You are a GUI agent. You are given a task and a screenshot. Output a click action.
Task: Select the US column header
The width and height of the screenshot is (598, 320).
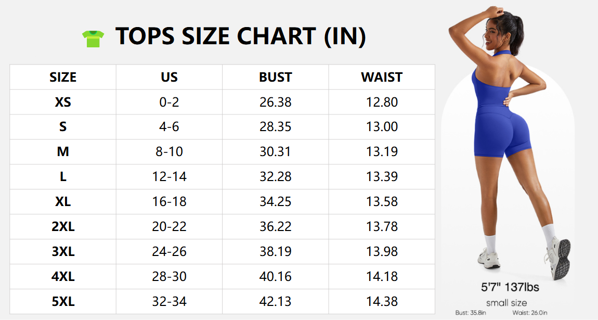coord(169,78)
